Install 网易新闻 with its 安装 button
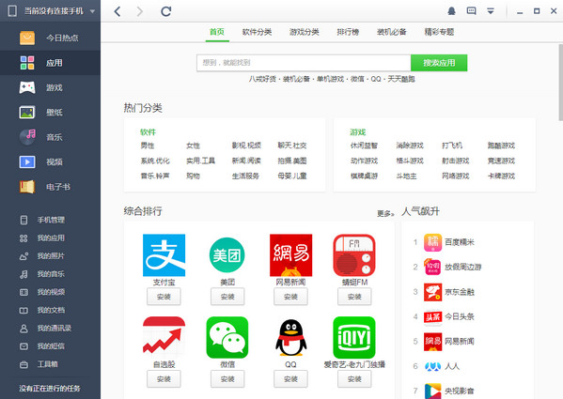The image size is (563, 399). (x=290, y=297)
